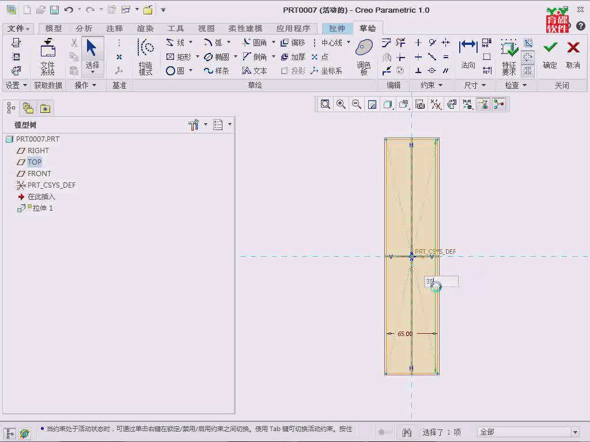Click the Thicken tool labeled 加厚

[x=293, y=57]
